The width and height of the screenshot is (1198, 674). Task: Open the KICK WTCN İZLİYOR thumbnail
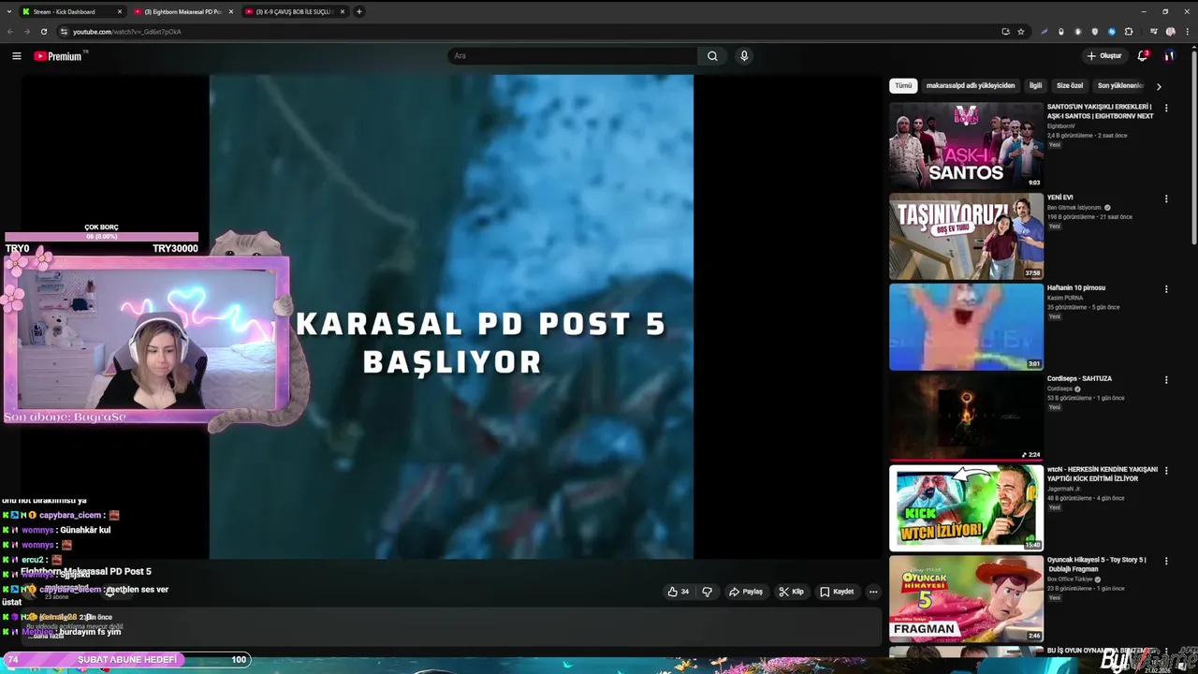click(x=966, y=508)
